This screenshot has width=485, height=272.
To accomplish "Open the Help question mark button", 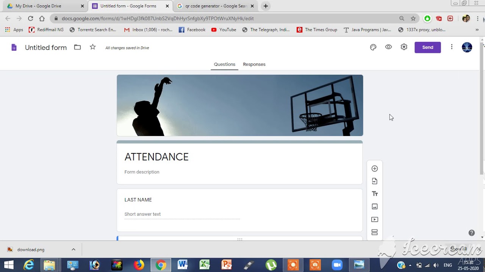I will pos(472,233).
